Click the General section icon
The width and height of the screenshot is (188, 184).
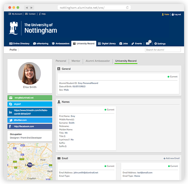pyautogui.click(x=59, y=69)
